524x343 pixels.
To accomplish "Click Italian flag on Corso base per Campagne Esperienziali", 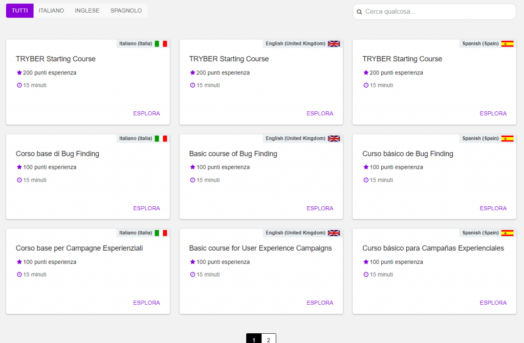I will point(161,233).
